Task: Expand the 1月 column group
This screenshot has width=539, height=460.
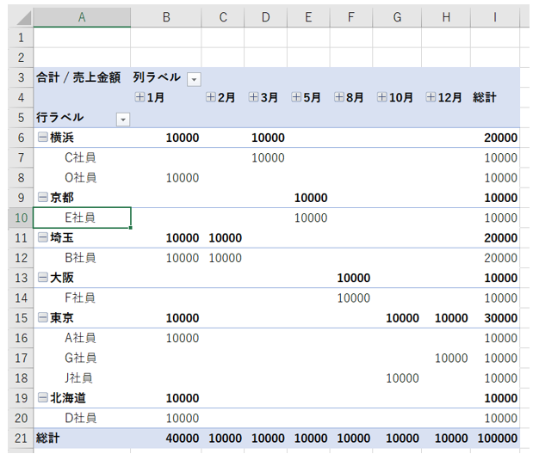Action: (x=139, y=98)
